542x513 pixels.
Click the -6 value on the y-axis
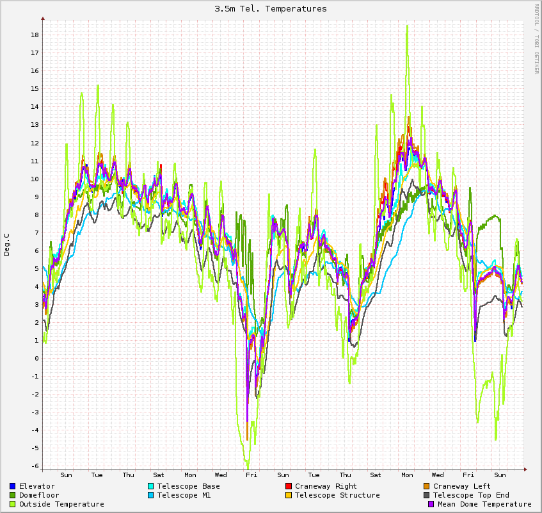point(35,466)
